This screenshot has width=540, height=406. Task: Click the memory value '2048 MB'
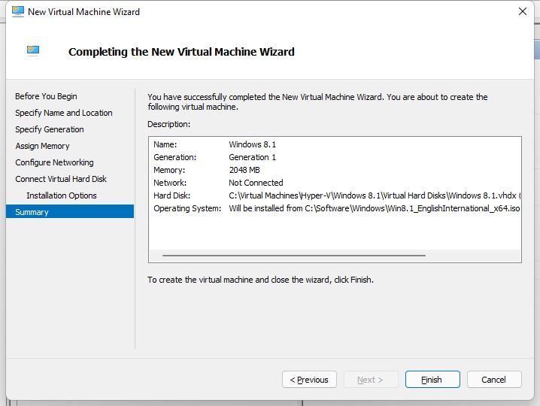244,170
